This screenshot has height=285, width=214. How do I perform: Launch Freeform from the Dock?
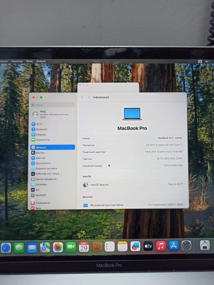[x=135, y=246]
